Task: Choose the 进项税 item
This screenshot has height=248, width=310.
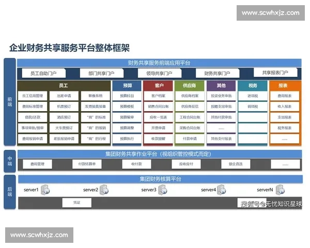Action: point(253,96)
